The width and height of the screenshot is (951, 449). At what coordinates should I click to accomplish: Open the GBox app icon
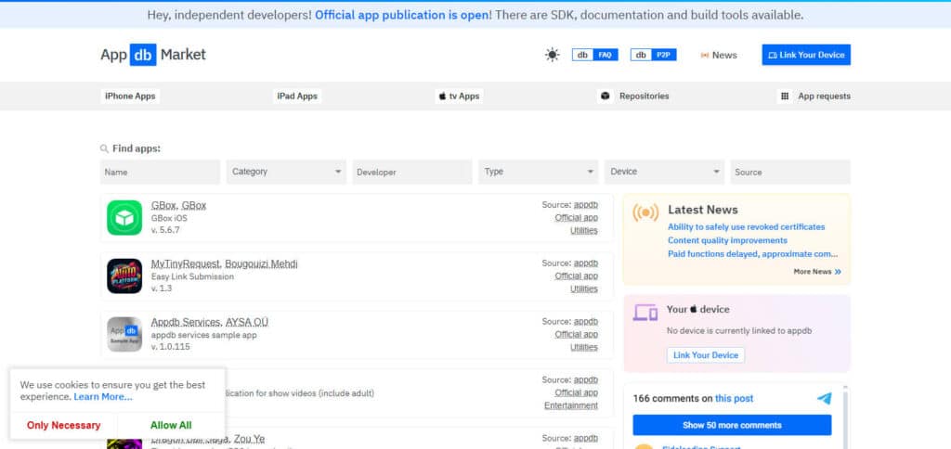tap(124, 217)
